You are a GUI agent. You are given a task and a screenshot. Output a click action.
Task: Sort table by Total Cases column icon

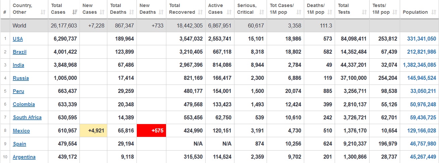pos(75,12)
